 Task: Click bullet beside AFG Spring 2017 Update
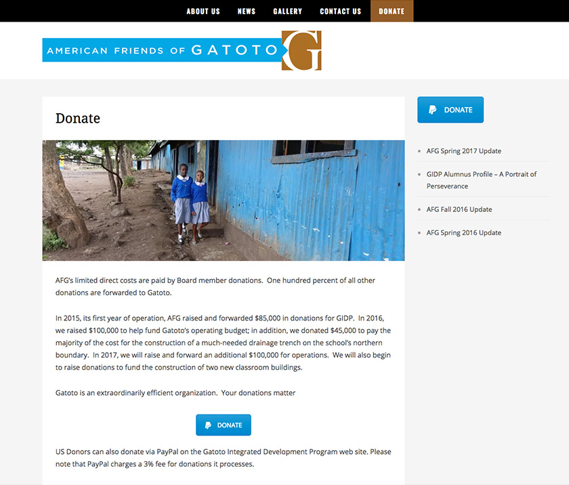419,151
